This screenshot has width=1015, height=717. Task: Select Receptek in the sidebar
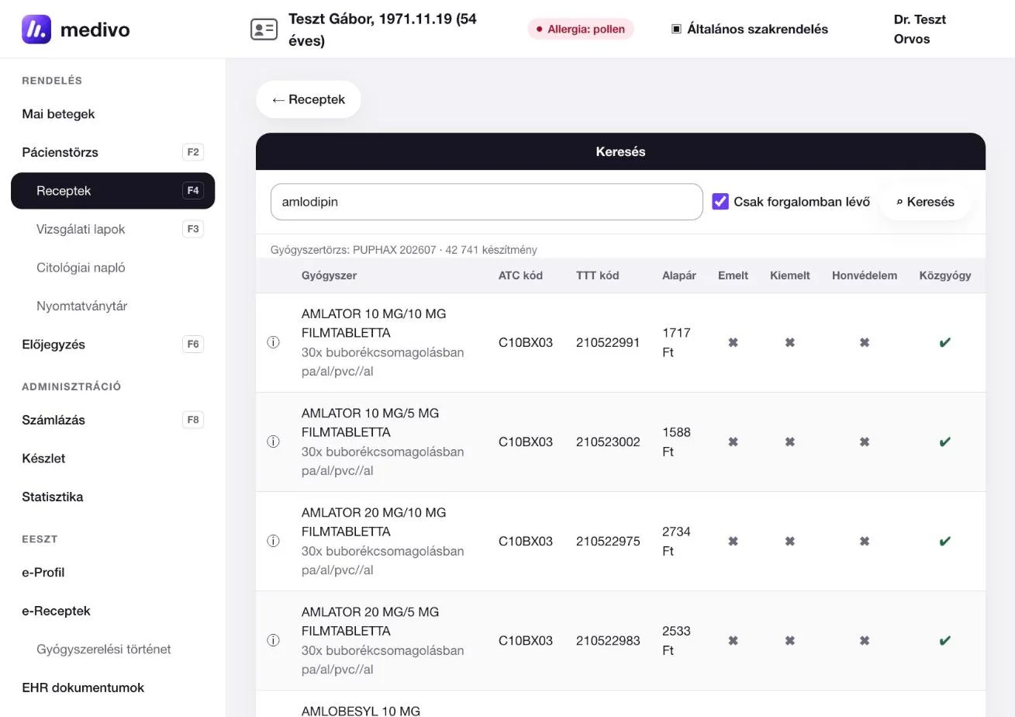point(112,191)
